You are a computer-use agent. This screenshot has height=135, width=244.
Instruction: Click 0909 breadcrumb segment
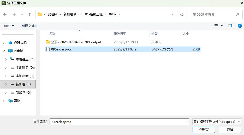click(113, 14)
